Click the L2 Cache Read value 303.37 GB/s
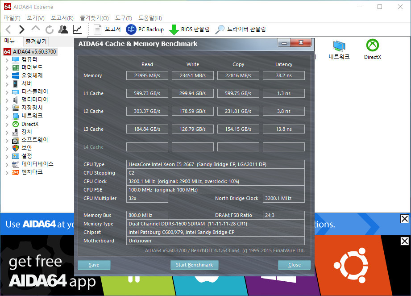Image resolution: width=411 pixels, height=296 pixels. coord(147,111)
